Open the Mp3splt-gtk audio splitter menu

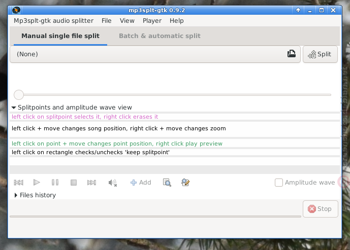tap(53, 21)
